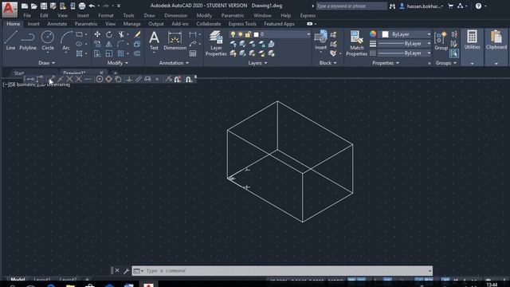Screen dimensions: 510x287
Task: Close the Drawing1 file tab
Action: [x=101, y=73]
